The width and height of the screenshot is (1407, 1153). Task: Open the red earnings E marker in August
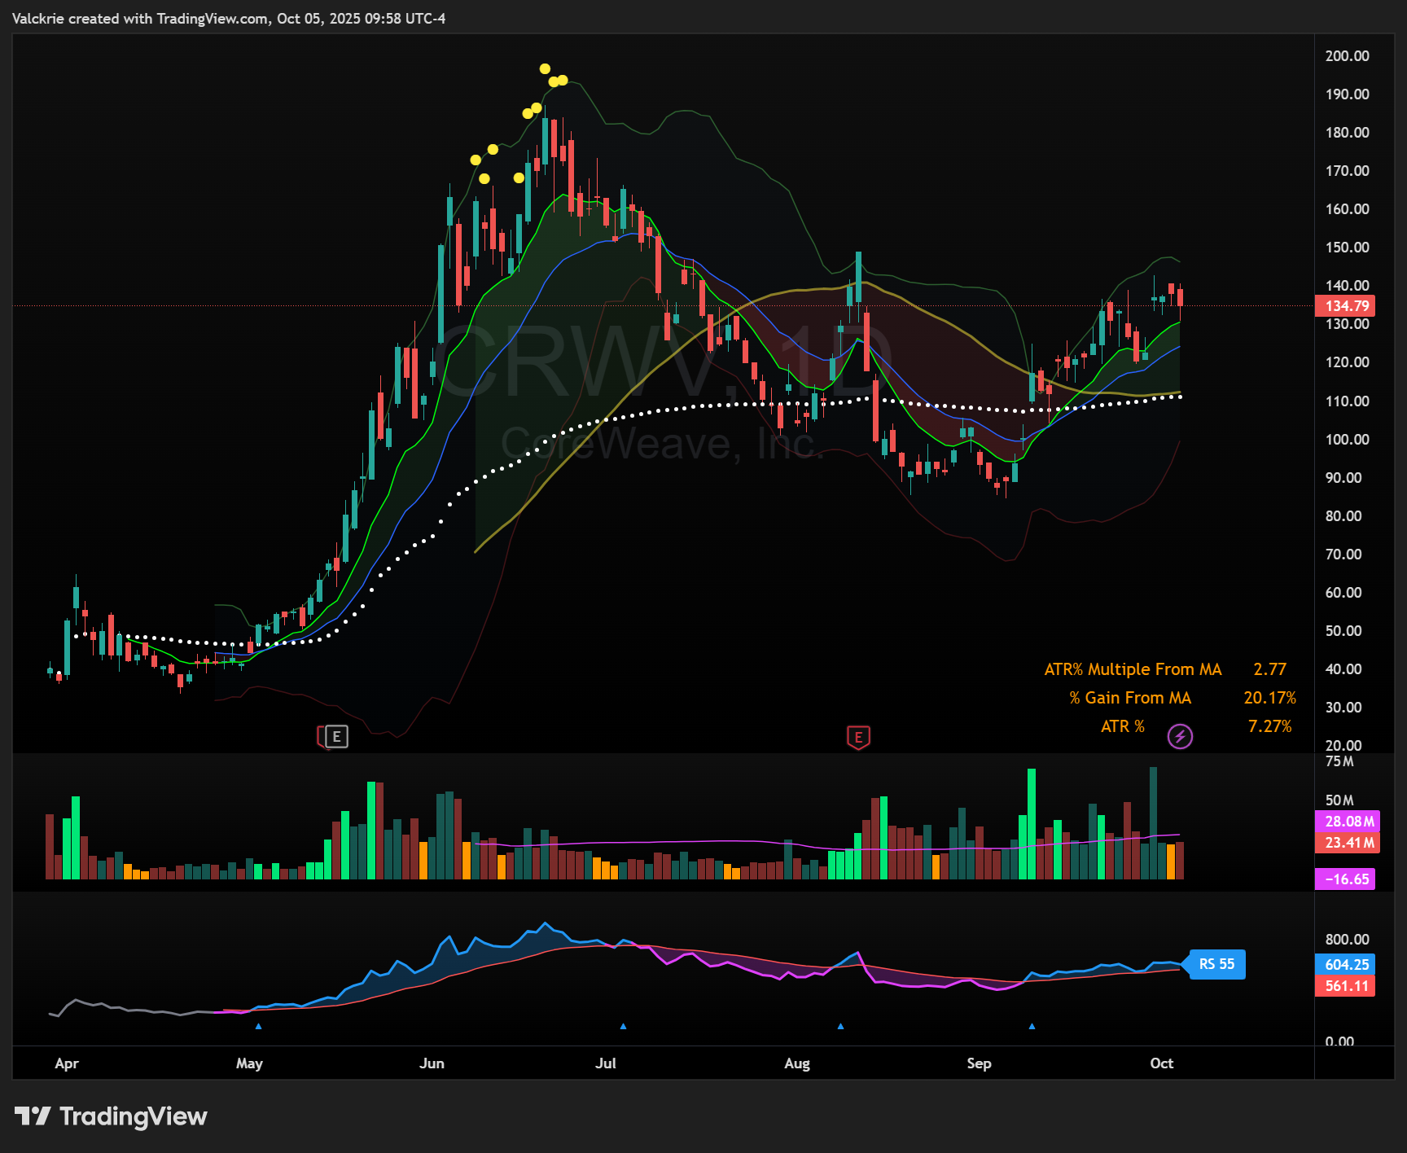(858, 737)
